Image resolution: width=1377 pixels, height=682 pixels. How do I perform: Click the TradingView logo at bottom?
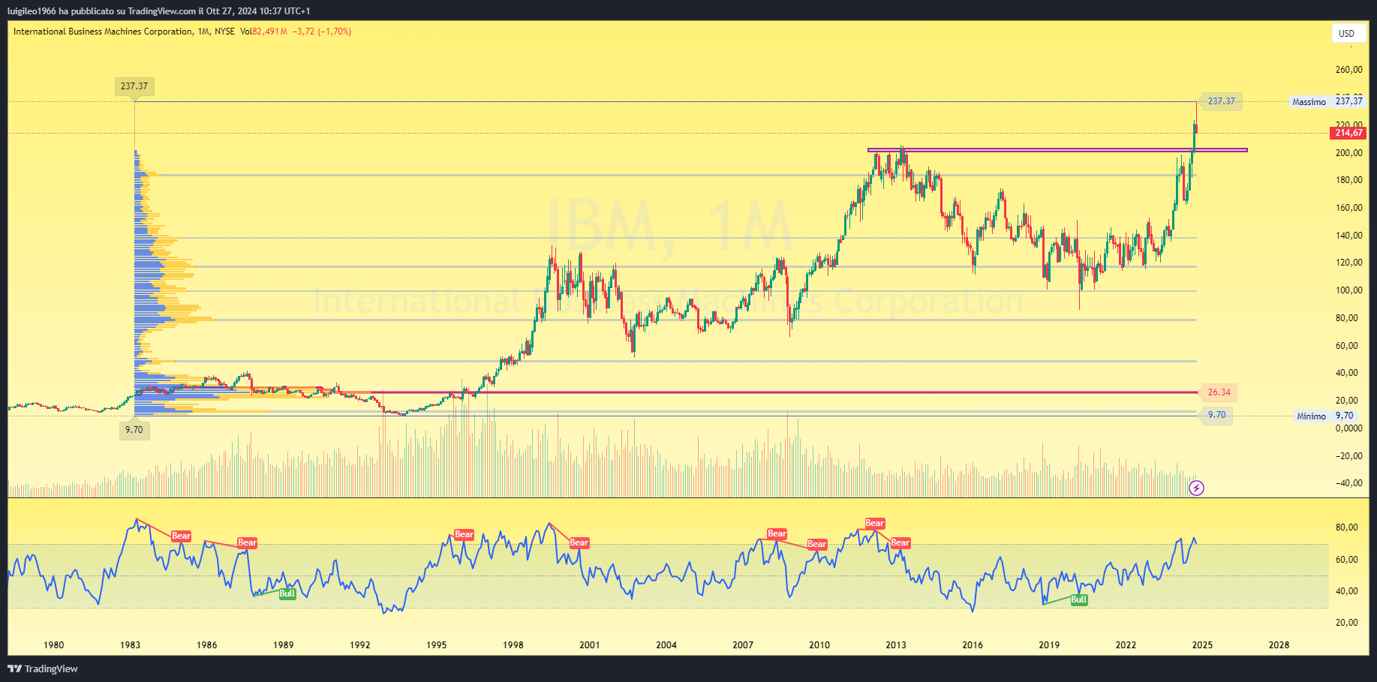43,668
